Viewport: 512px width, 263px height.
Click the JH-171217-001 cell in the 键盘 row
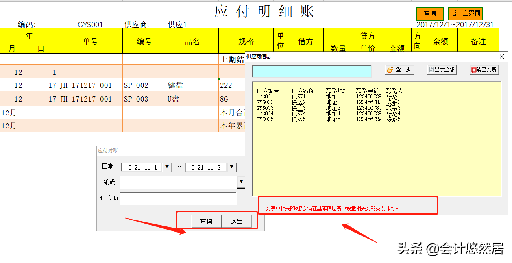(x=90, y=85)
